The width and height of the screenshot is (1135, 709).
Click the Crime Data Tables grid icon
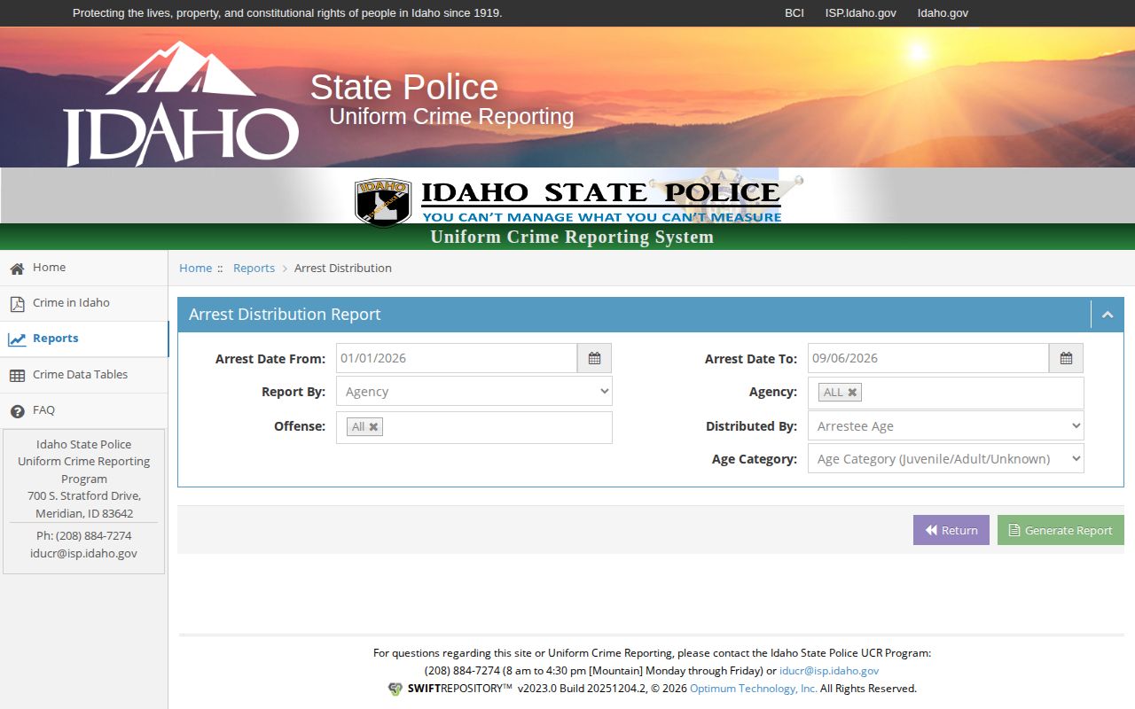click(17, 376)
